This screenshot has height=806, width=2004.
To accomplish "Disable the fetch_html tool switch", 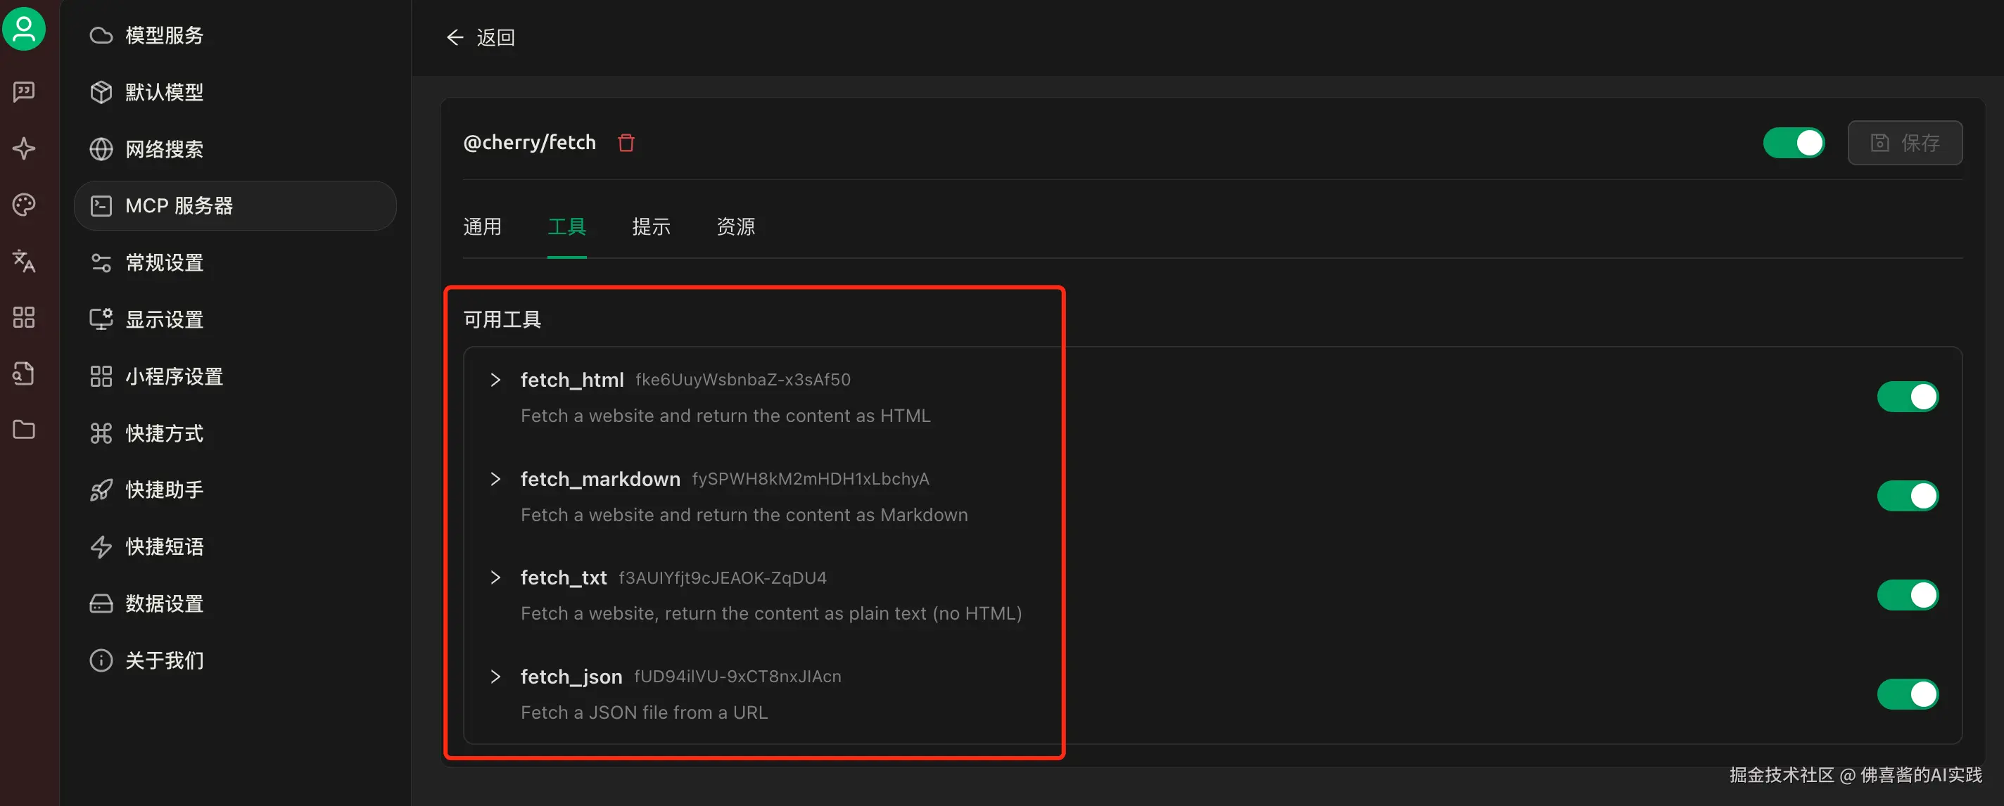I will (1907, 397).
